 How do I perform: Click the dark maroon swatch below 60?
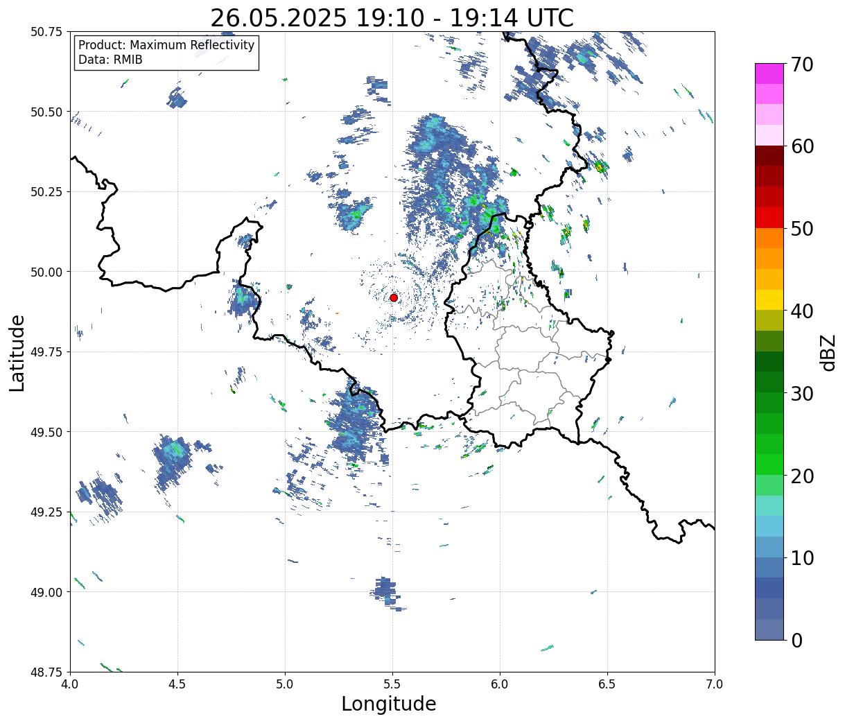(x=769, y=156)
